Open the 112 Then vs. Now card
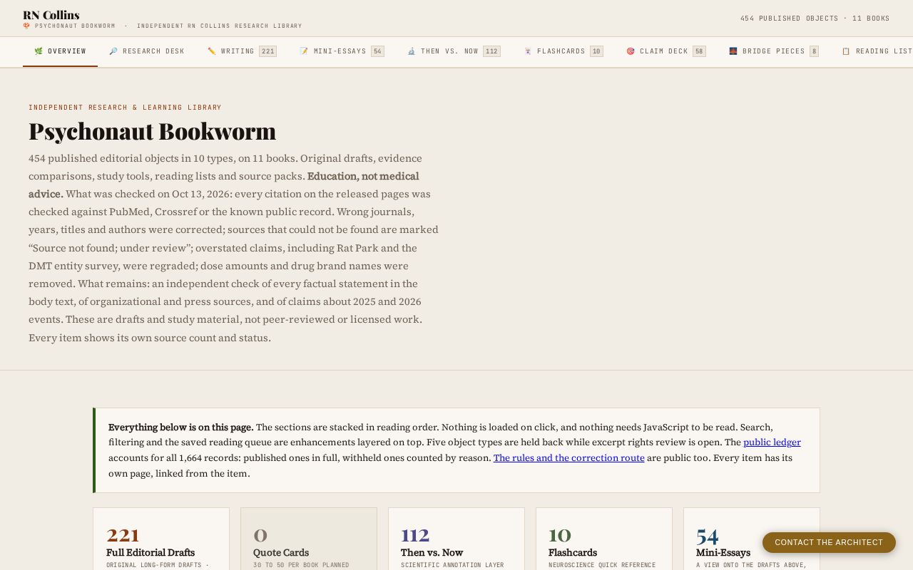This screenshot has height=570, width=913. click(456, 539)
